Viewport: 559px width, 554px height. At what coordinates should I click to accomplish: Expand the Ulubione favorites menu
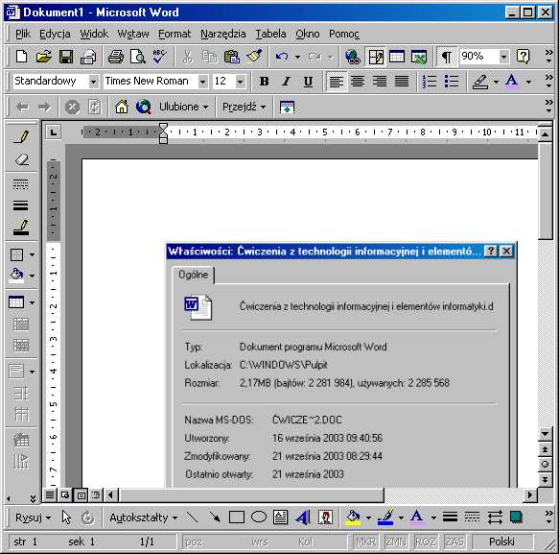coord(183,107)
